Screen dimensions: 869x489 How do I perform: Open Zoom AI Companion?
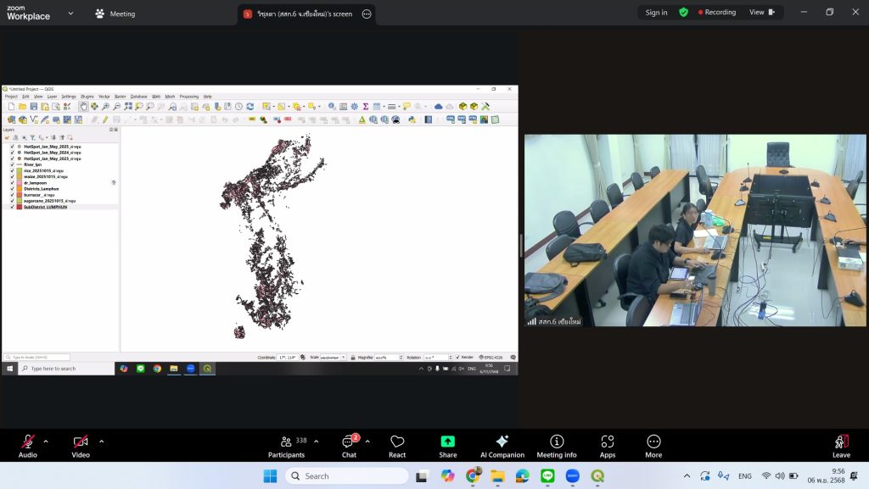pyautogui.click(x=502, y=446)
